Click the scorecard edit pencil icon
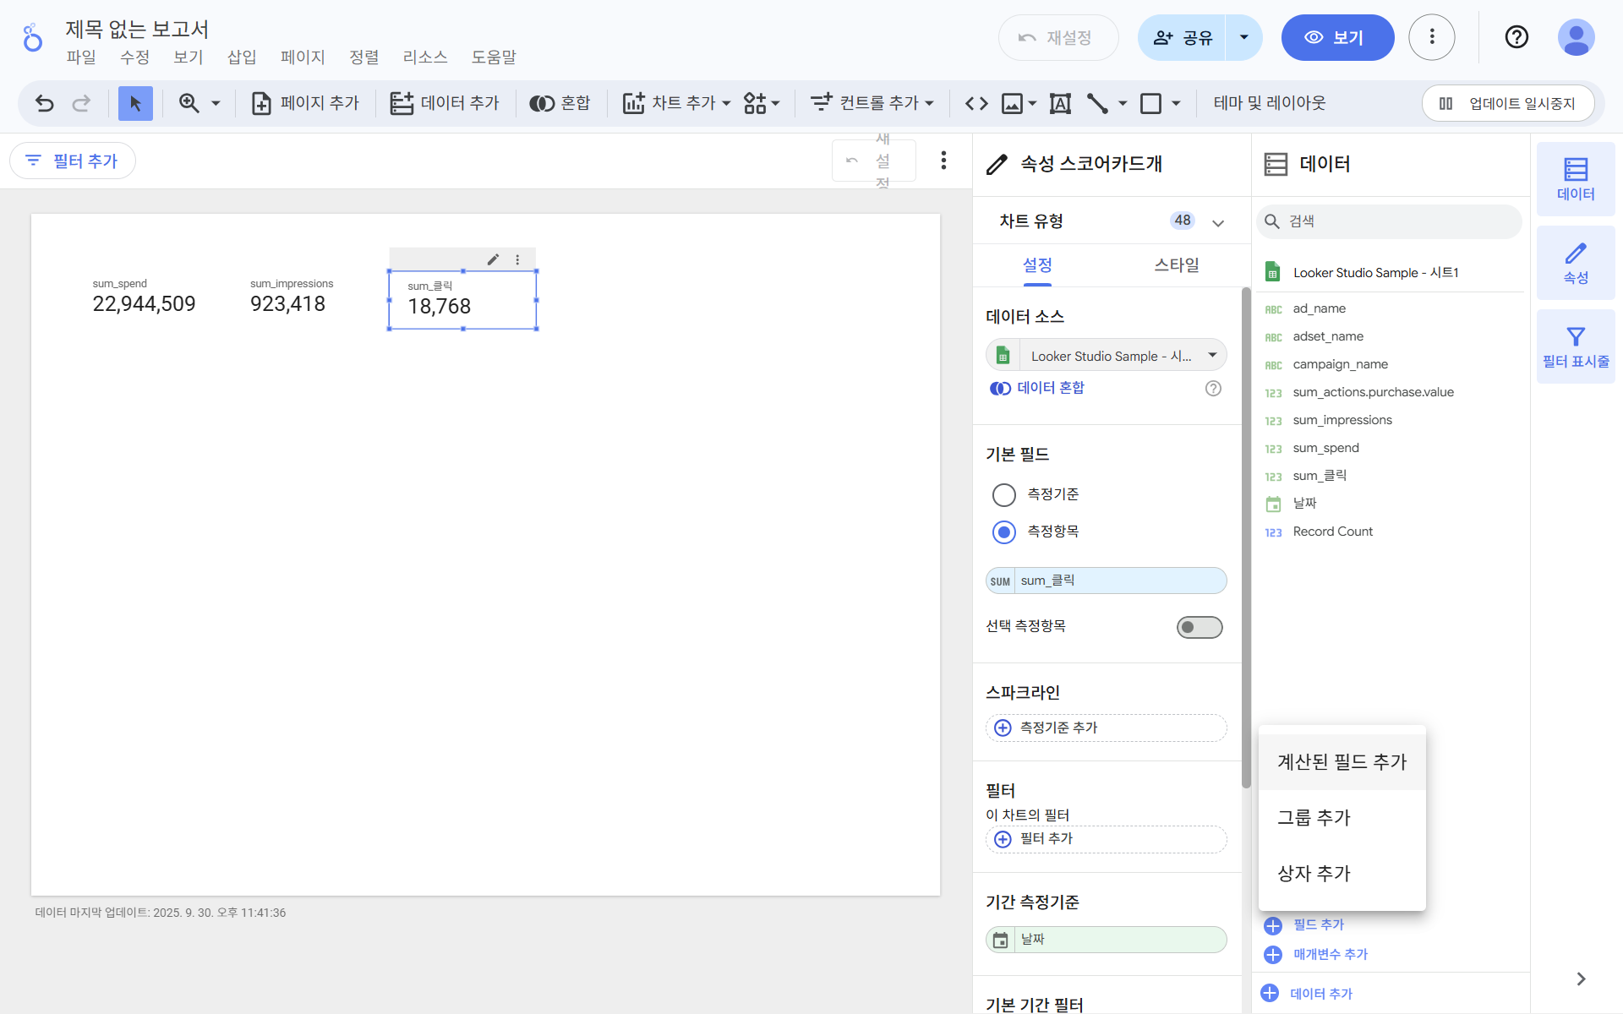Screen dimensions: 1623x1014 click(x=493, y=259)
